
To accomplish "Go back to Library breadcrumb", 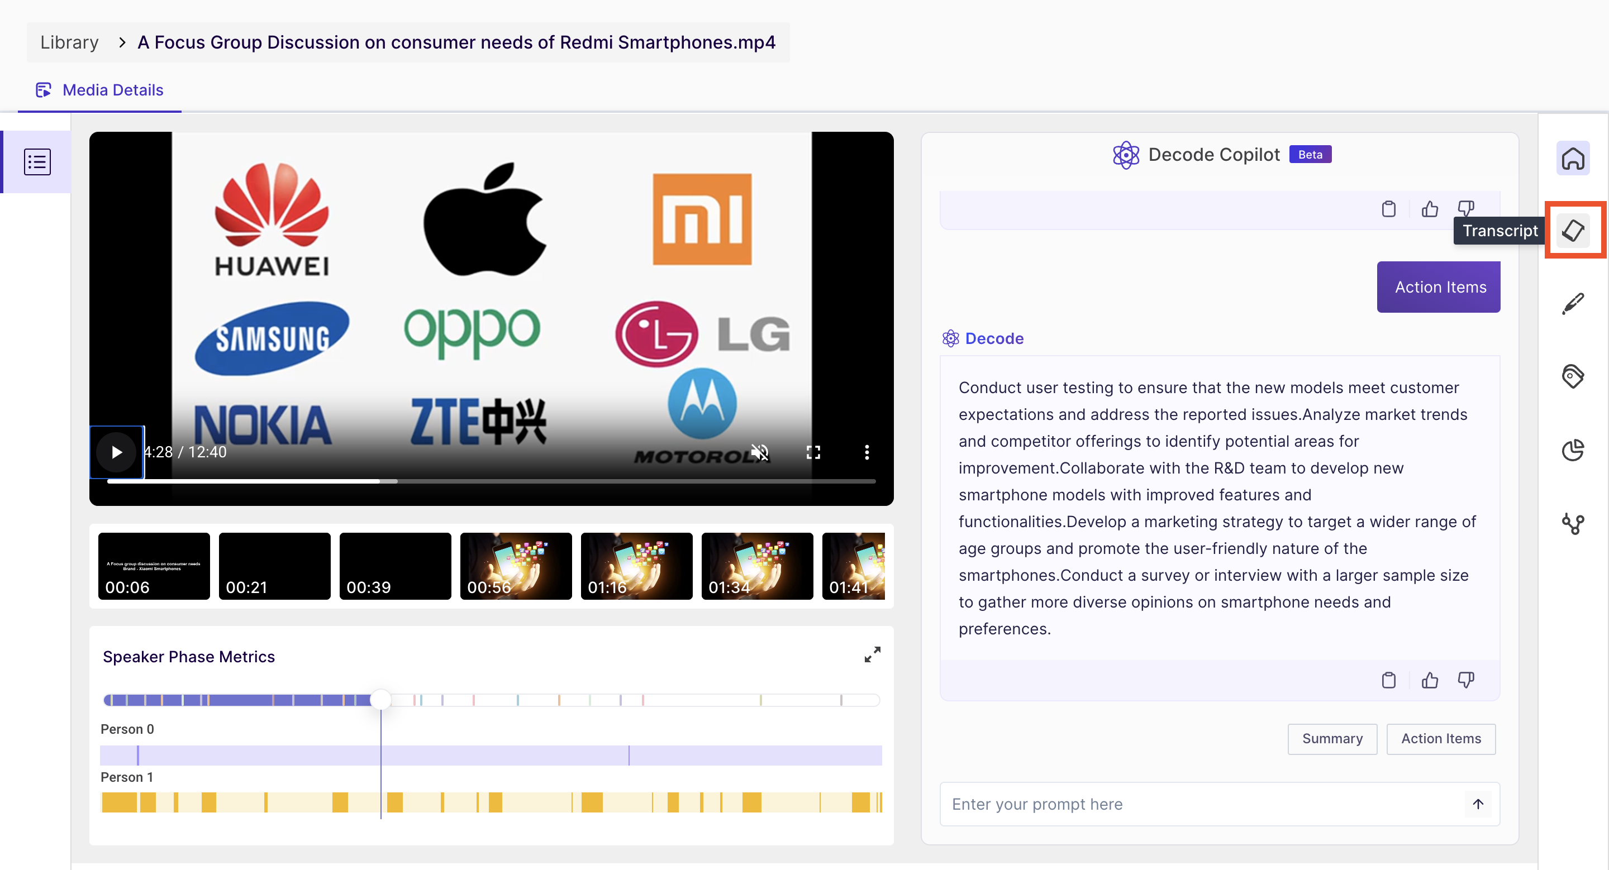I will click(69, 42).
